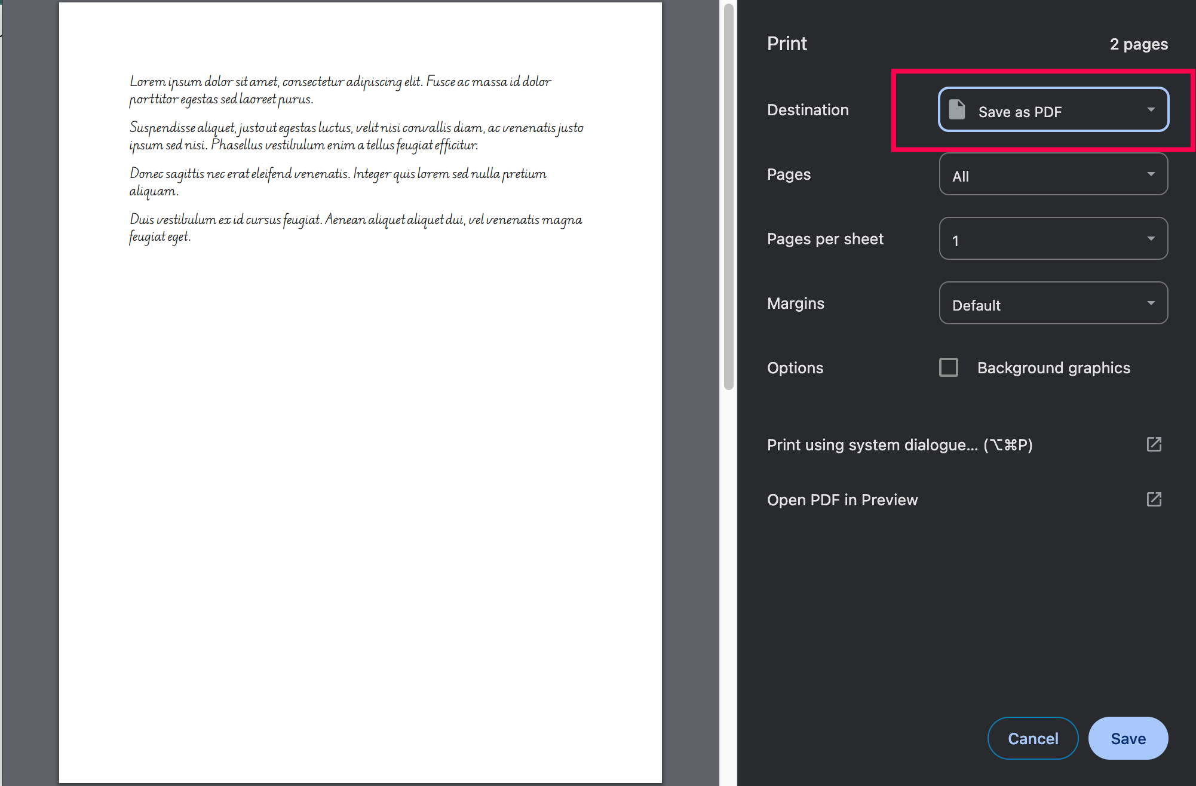
Task: Click the PDF document icon in Destination
Action: tap(957, 110)
